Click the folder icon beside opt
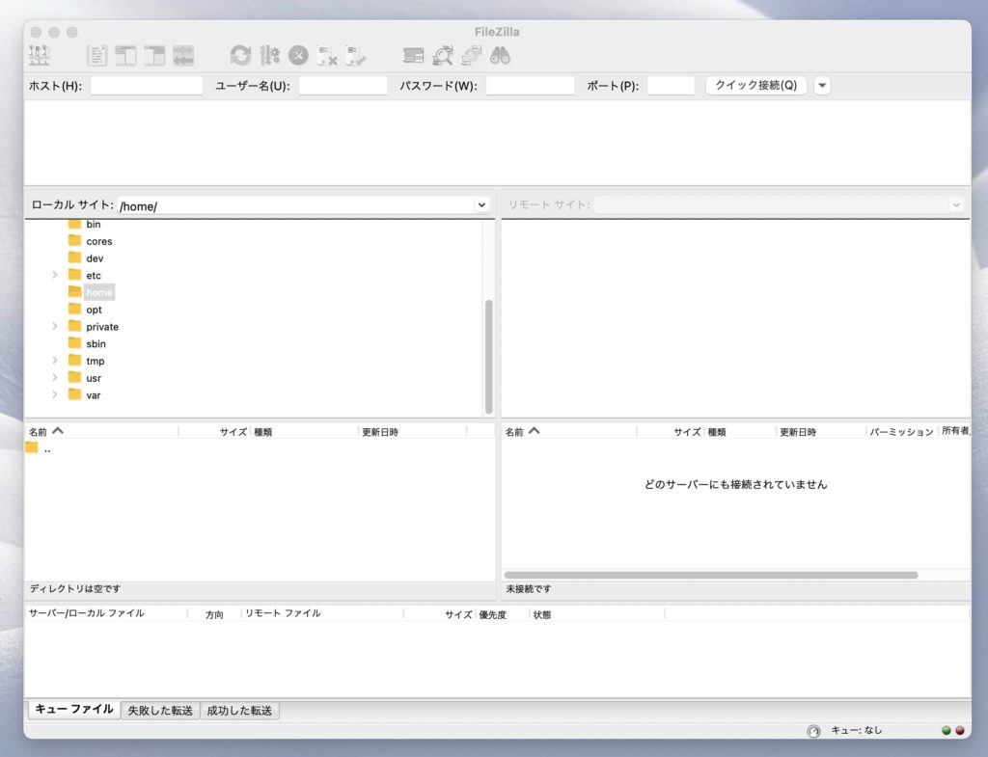The width and height of the screenshot is (988, 757). [x=75, y=309]
